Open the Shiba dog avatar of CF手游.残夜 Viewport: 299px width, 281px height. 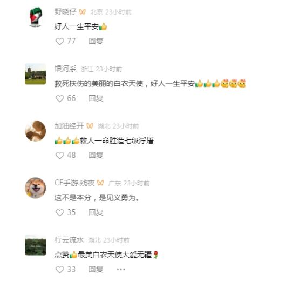click(x=36, y=188)
